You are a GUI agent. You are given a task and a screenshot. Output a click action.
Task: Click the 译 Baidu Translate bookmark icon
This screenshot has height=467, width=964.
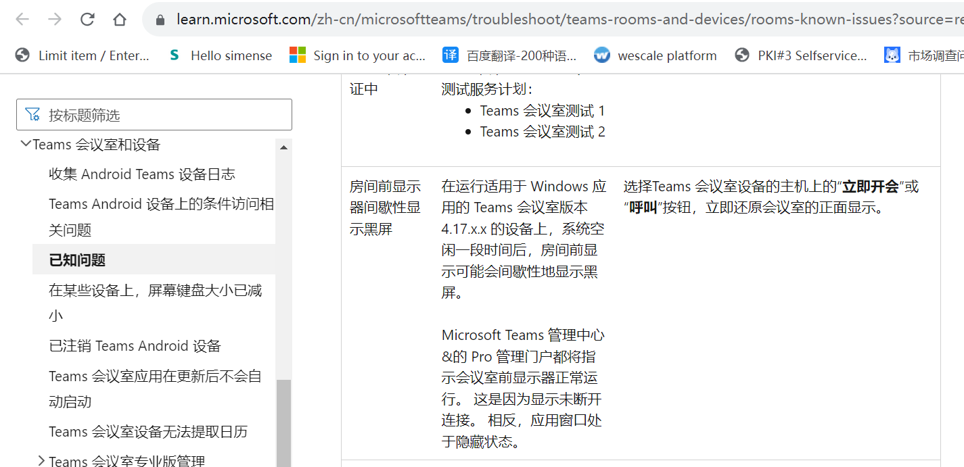(x=450, y=55)
